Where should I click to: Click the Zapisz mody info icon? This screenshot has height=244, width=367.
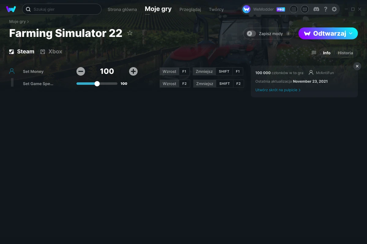click(288, 34)
